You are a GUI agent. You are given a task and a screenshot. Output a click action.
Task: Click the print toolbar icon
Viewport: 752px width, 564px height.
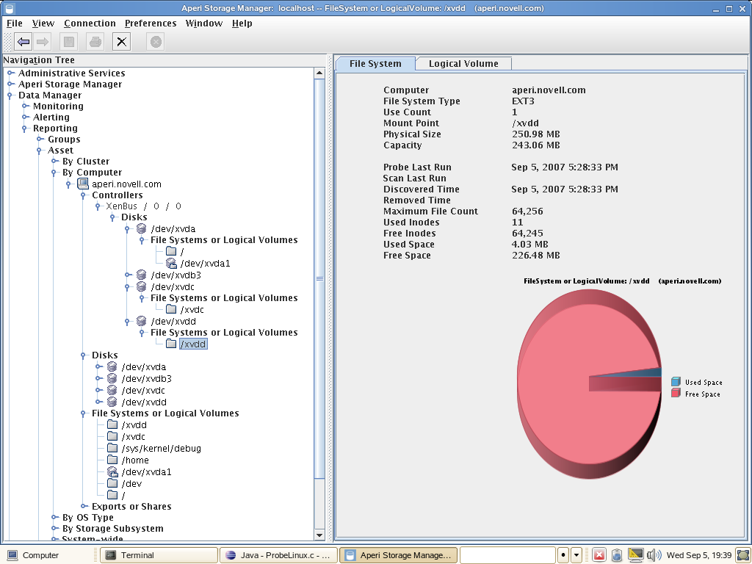click(x=95, y=42)
